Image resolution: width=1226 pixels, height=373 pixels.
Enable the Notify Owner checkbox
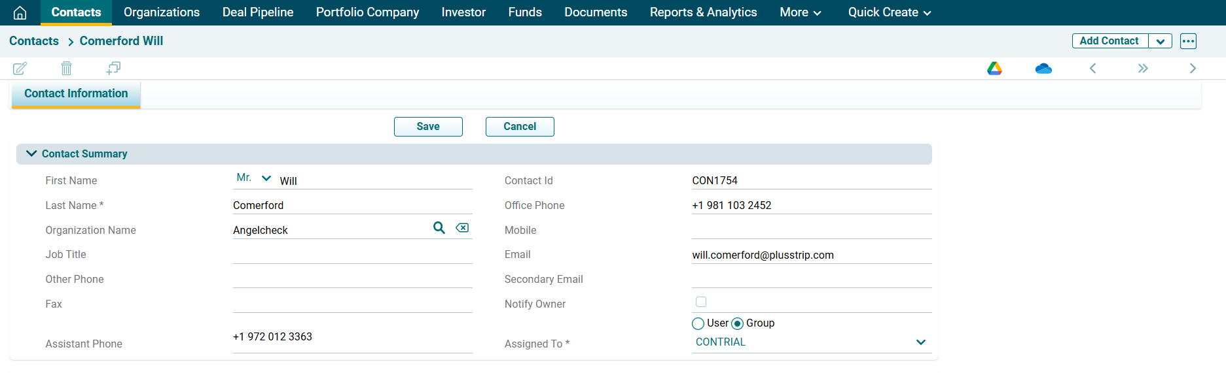(x=701, y=302)
